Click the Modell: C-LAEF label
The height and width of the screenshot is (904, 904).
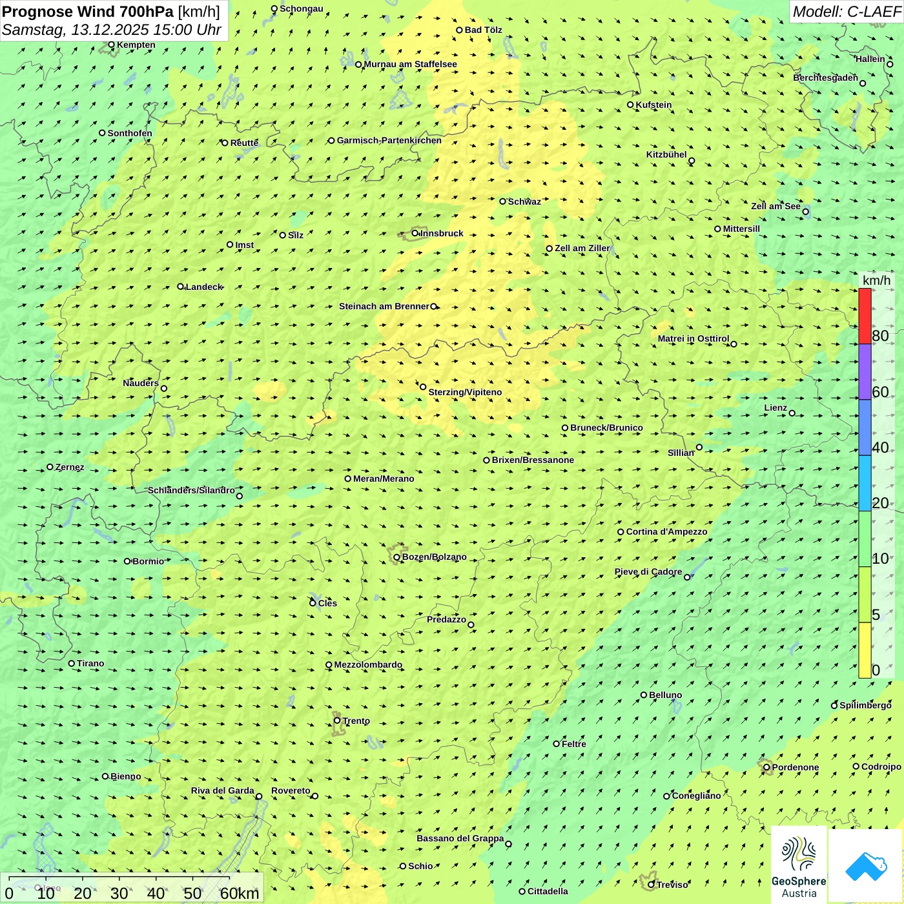tap(847, 12)
